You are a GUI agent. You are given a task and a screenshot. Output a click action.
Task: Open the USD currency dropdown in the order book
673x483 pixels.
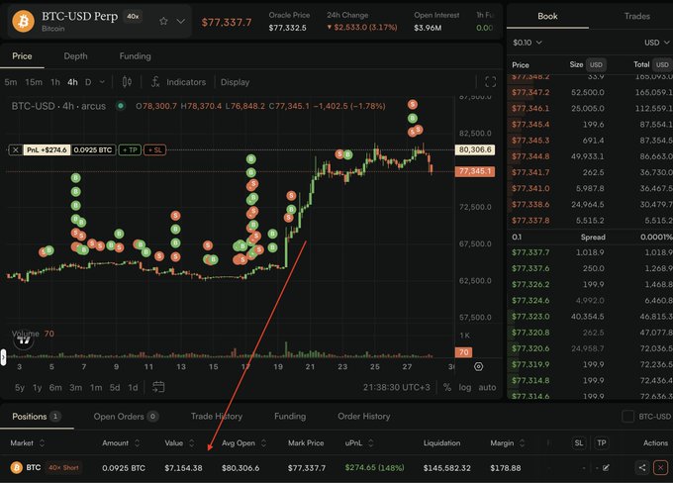tap(657, 43)
